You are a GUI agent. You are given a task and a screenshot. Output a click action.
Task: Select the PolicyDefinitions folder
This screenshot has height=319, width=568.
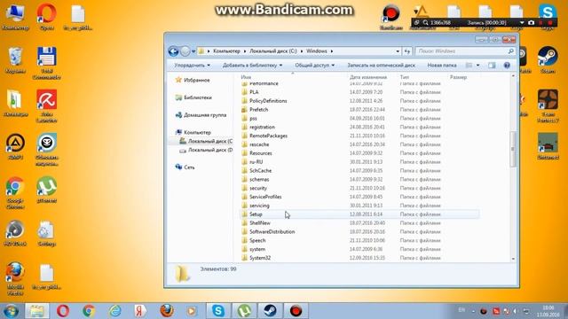coord(268,101)
